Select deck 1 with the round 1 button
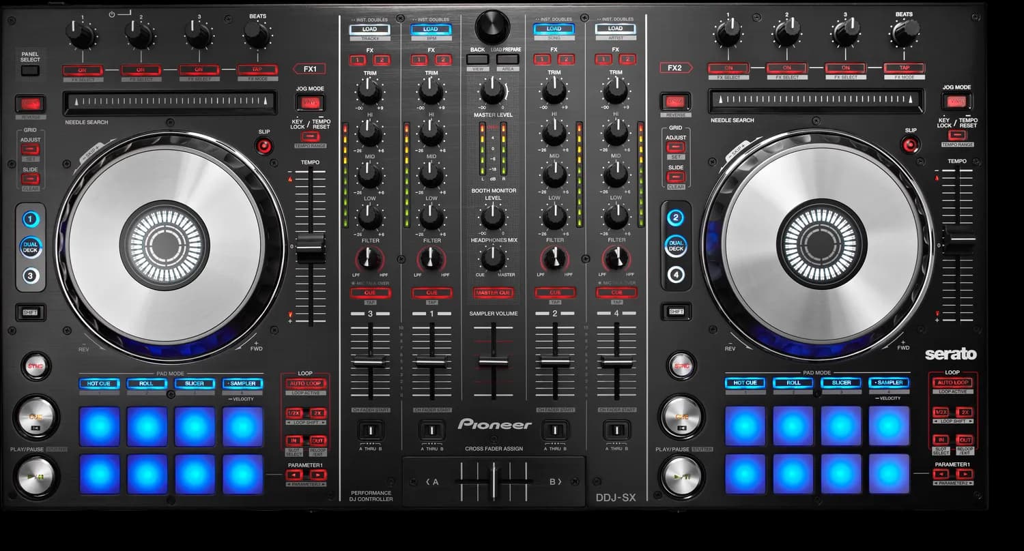1024x551 pixels. tap(31, 220)
